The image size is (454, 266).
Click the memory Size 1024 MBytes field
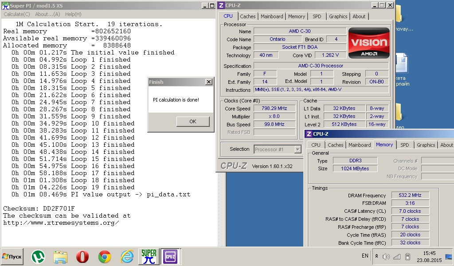[355, 168]
